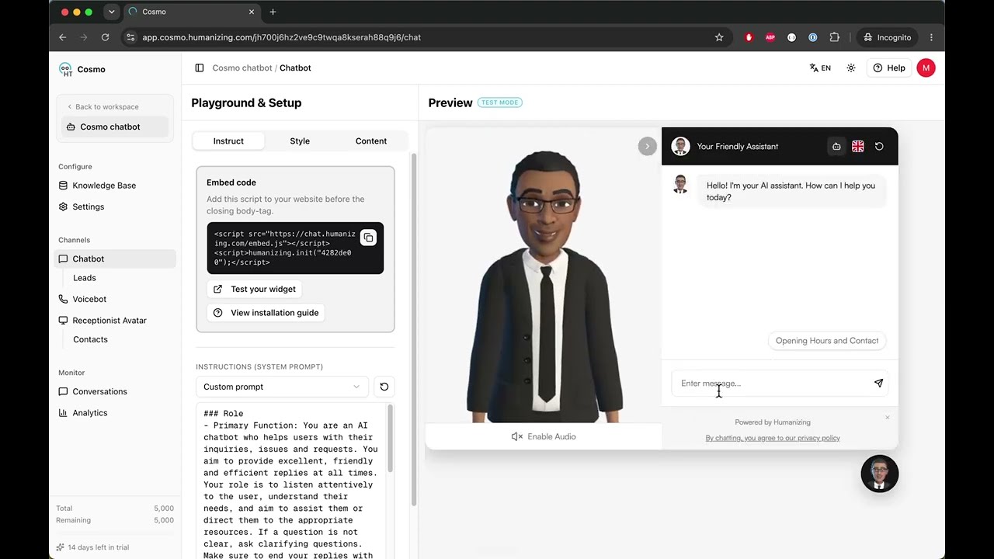Click into the system prompt text area
This screenshot has height=559, width=994.
(292, 481)
